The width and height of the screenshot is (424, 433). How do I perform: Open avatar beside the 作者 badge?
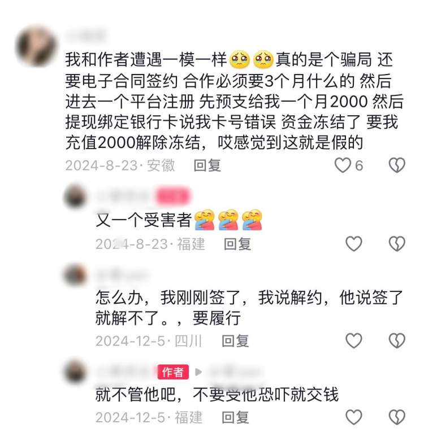pyautogui.click(x=75, y=371)
